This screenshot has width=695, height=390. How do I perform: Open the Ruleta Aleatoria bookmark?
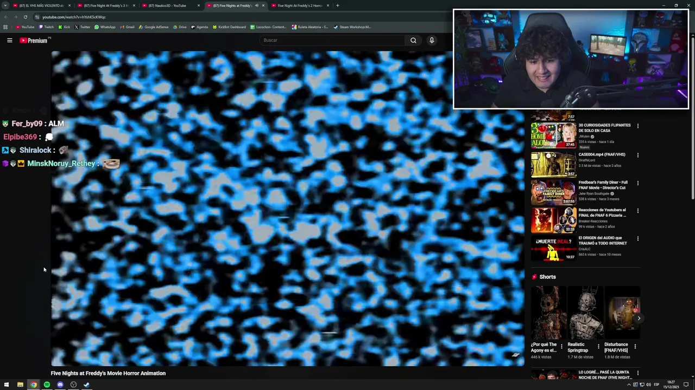[310, 27]
